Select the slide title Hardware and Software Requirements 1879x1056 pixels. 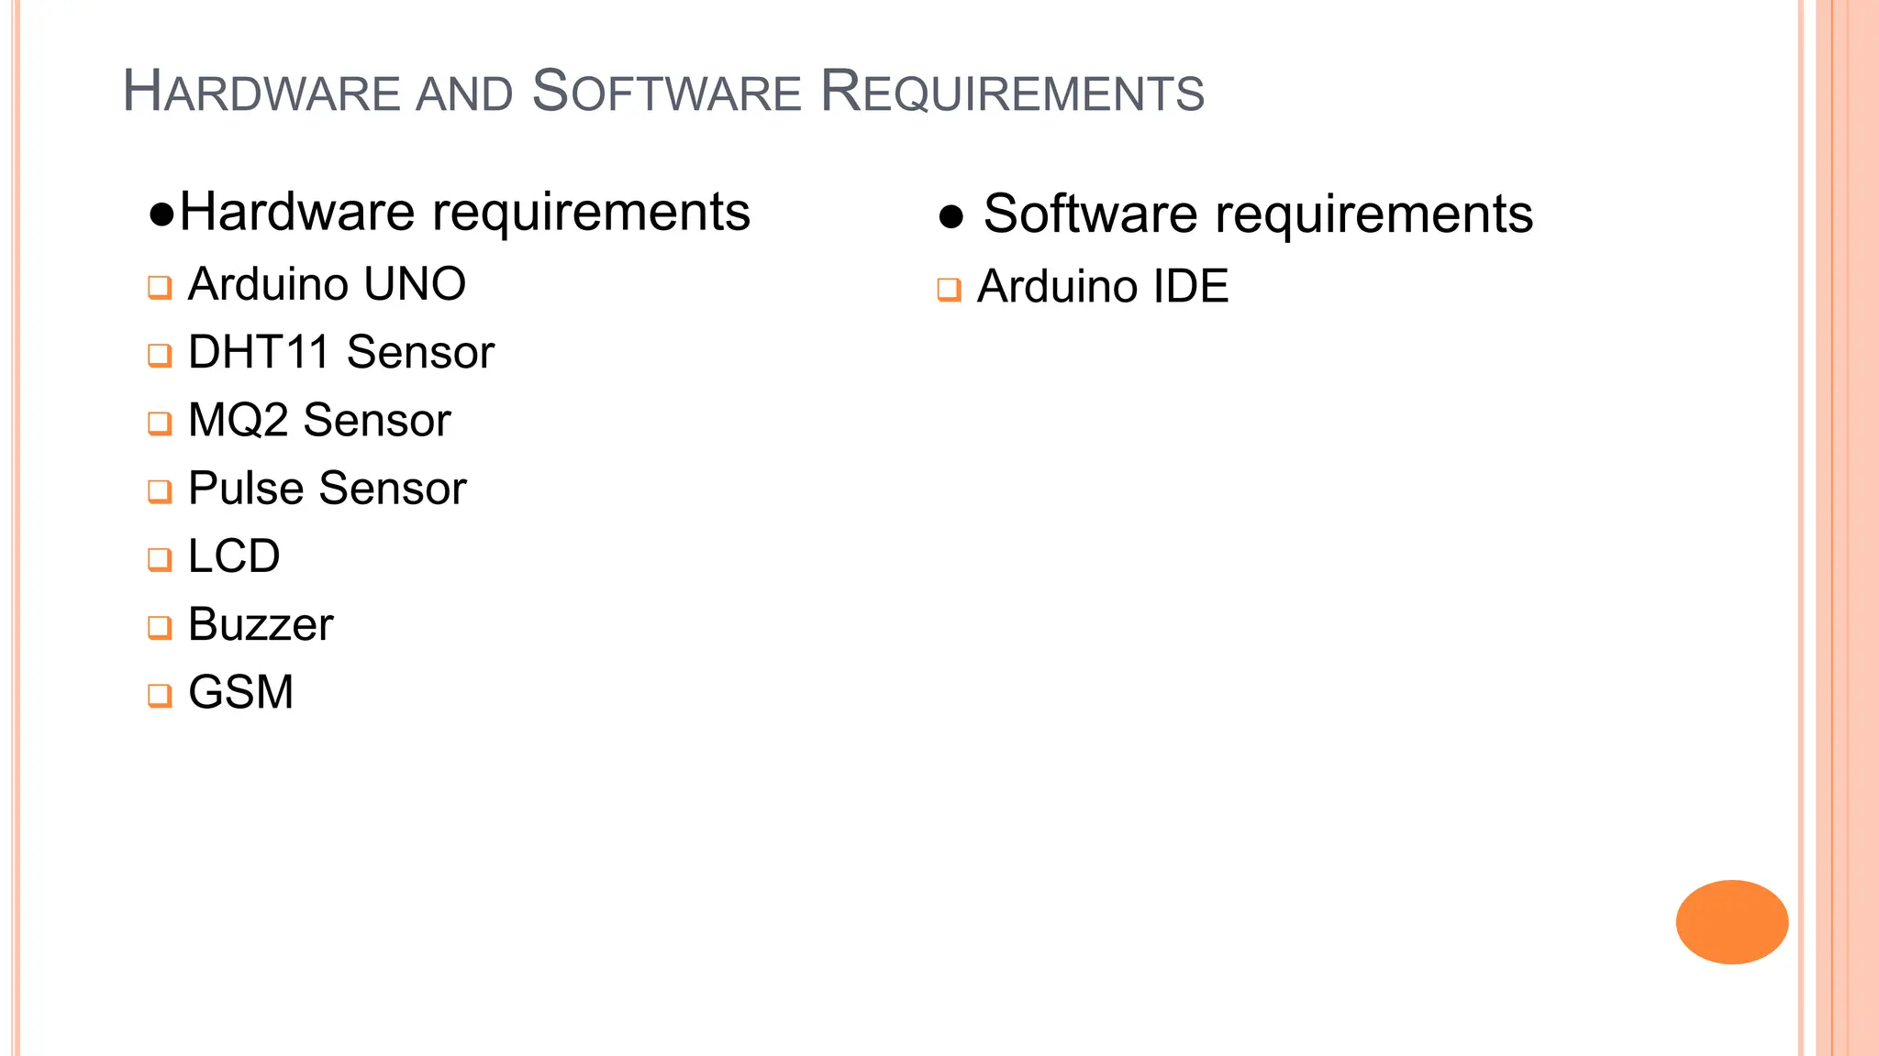coord(663,91)
